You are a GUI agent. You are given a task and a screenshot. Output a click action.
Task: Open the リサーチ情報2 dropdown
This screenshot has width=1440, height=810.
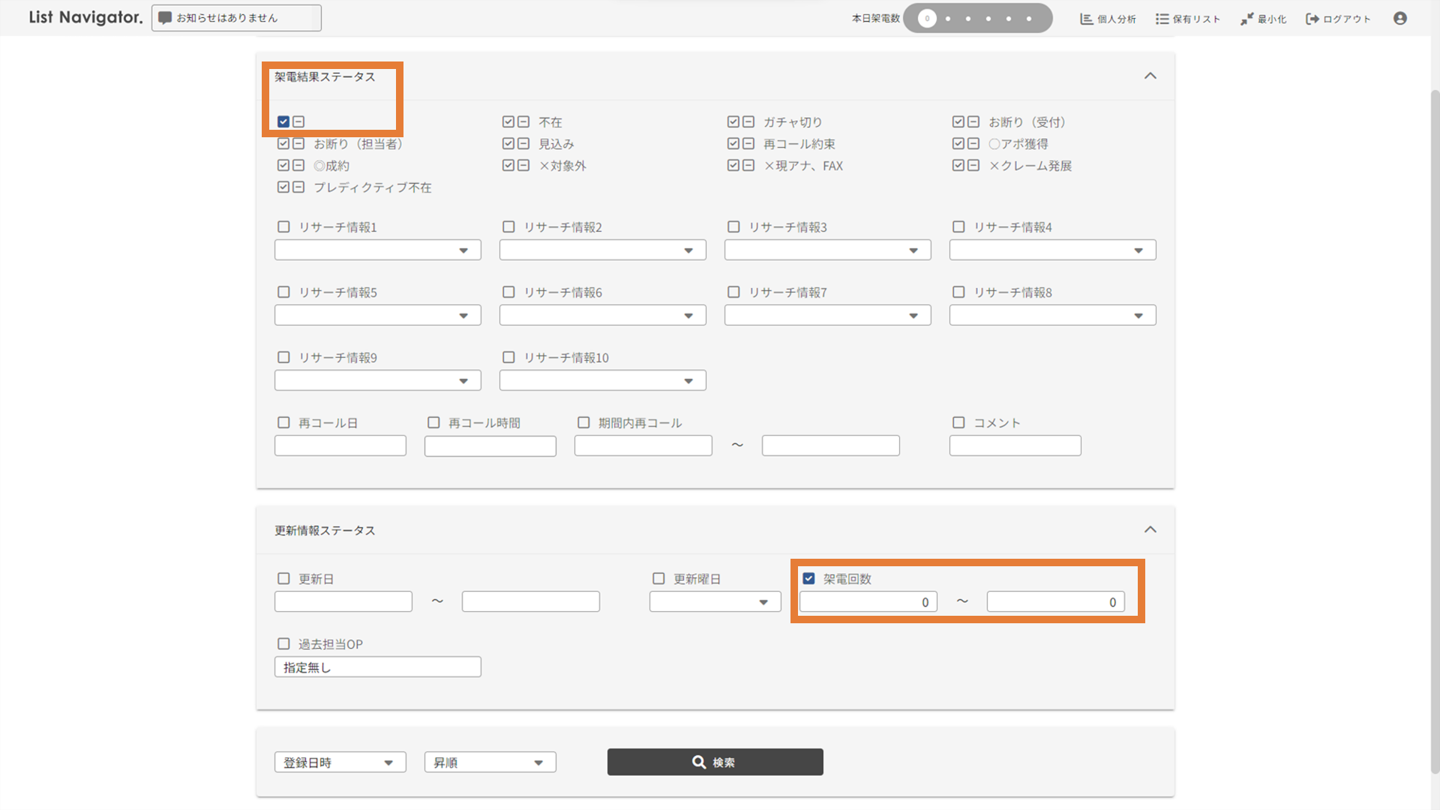click(602, 250)
